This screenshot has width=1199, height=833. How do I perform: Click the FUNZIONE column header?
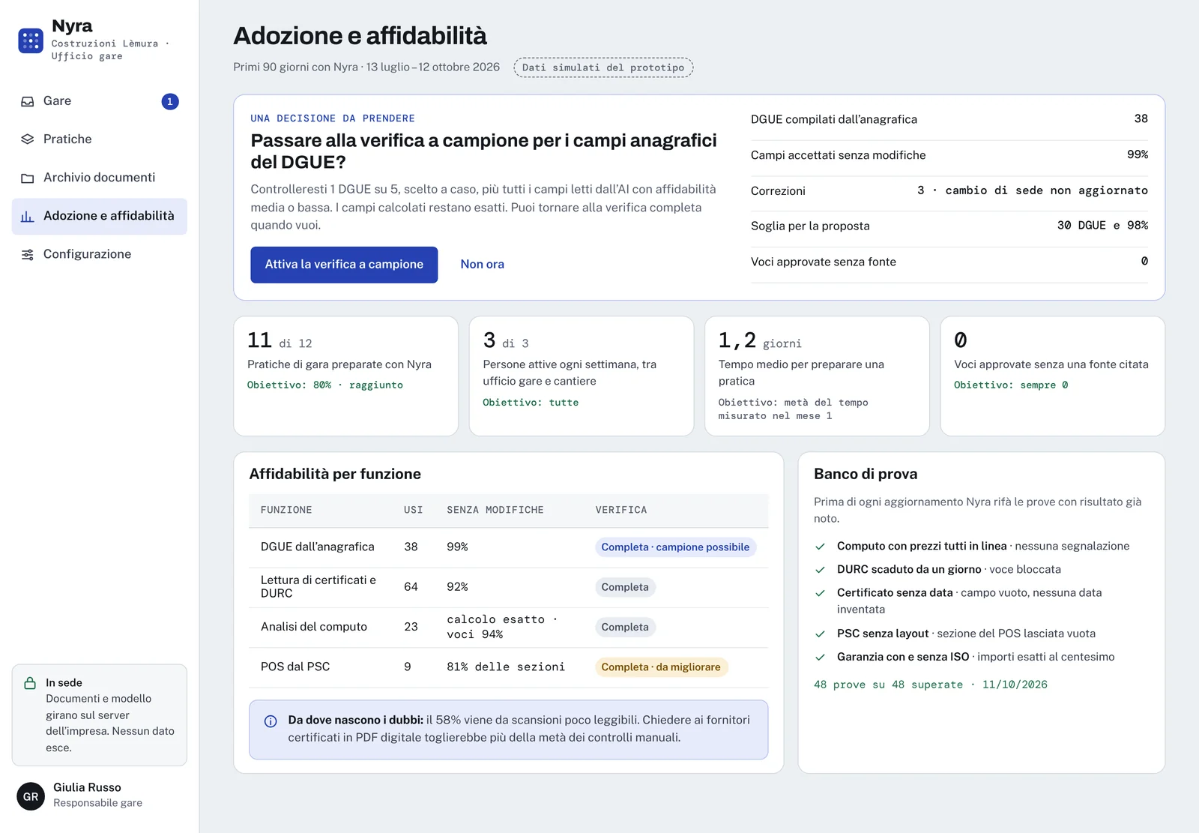coord(286,510)
